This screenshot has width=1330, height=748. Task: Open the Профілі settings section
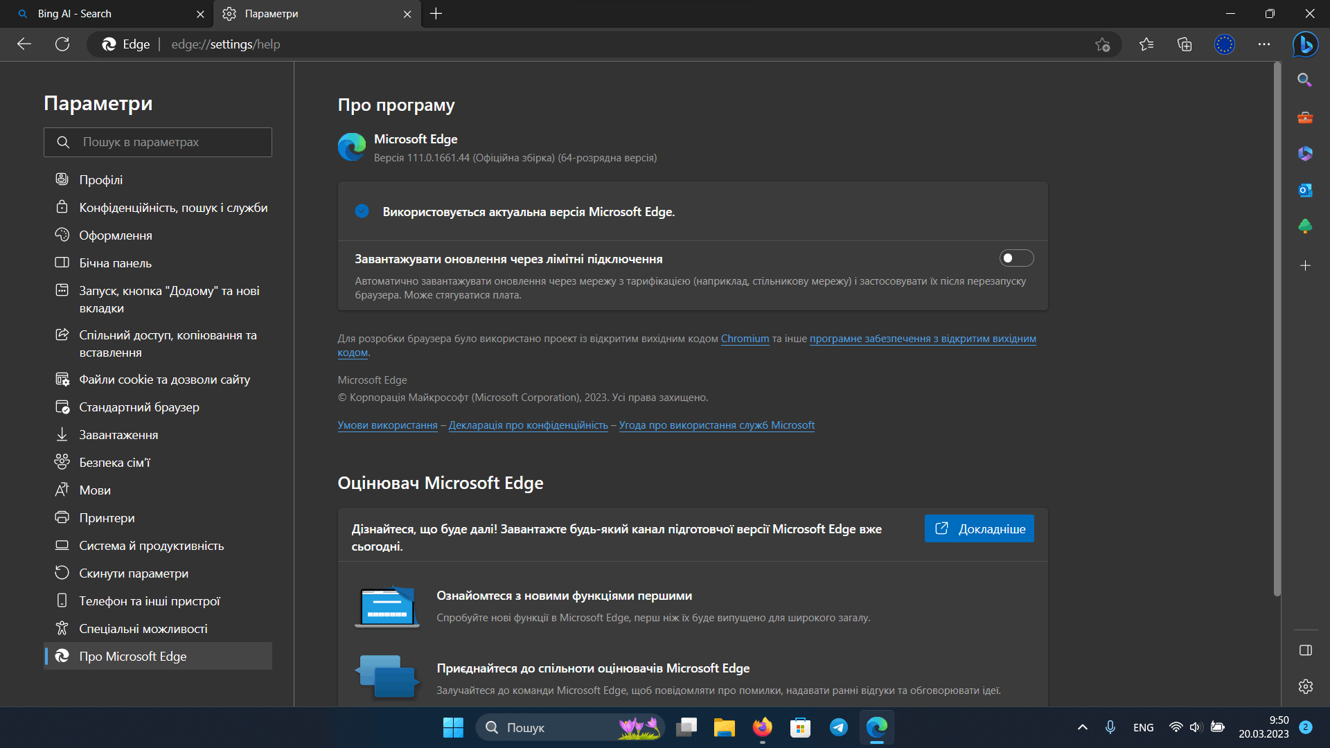point(158,179)
